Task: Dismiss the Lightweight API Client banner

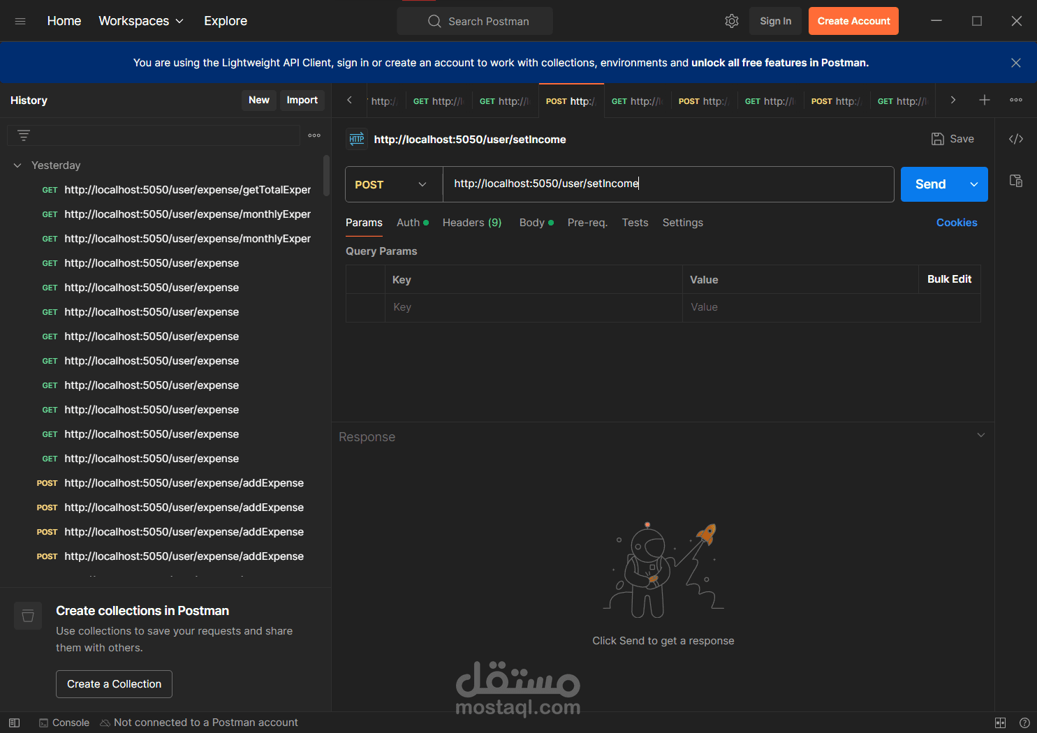Action: [1016, 63]
